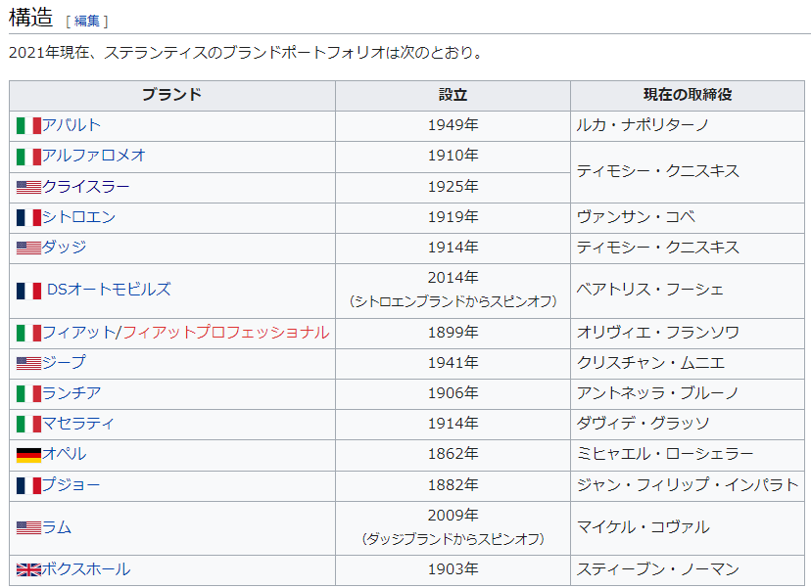Click the French flag next to プジョー
This screenshot has height=588, width=811.
[28, 486]
